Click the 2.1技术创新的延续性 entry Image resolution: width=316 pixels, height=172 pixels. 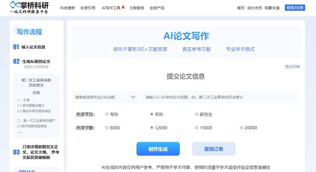(32, 126)
